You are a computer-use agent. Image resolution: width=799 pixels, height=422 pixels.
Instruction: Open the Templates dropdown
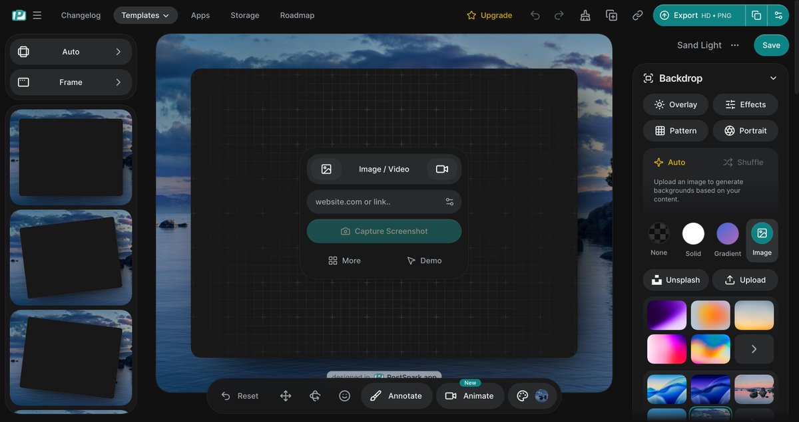(x=145, y=15)
